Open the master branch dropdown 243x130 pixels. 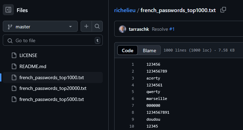tap(40, 26)
